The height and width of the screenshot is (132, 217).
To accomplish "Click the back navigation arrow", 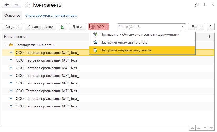I will point(7,5).
